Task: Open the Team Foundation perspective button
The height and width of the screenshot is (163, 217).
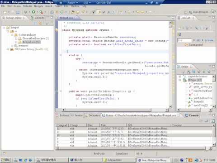Action: 196,12
